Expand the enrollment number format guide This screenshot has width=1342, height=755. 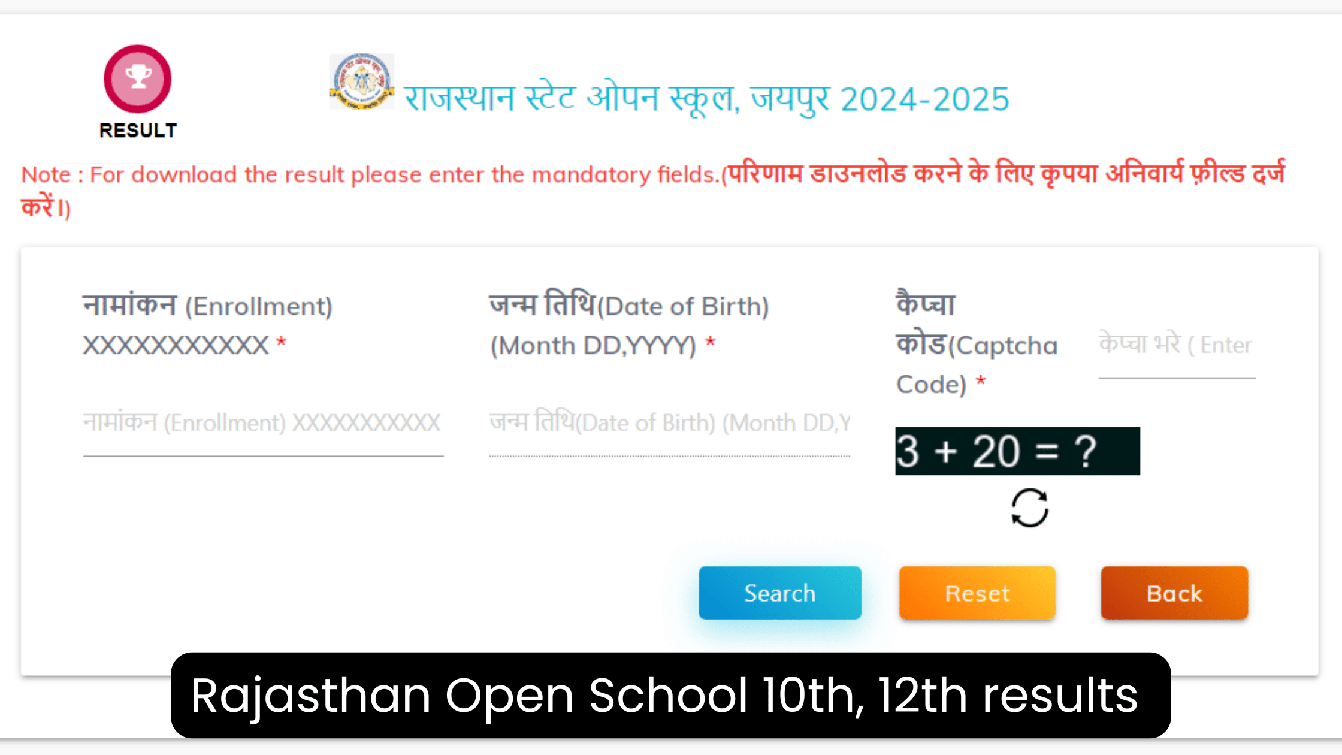click(x=177, y=345)
